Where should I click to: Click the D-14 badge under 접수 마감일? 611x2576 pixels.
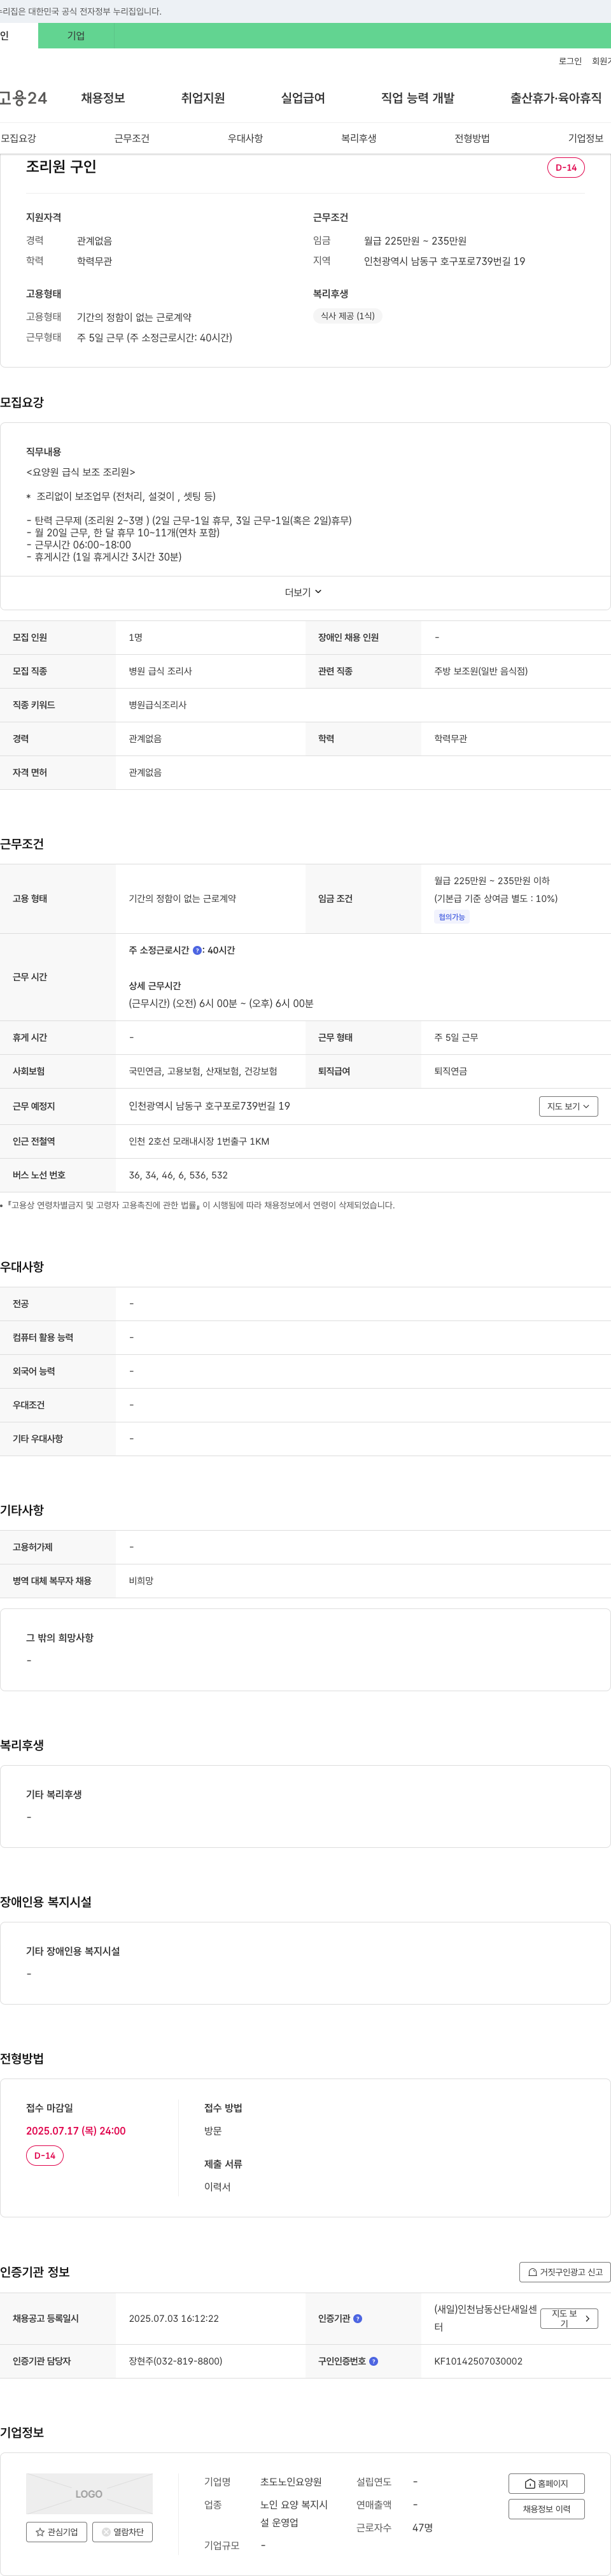(x=45, y=2156)
